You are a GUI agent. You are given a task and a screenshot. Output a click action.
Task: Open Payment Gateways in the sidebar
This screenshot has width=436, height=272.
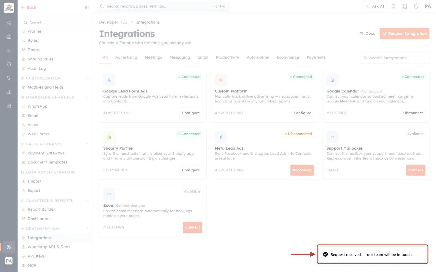click(46, 153)
